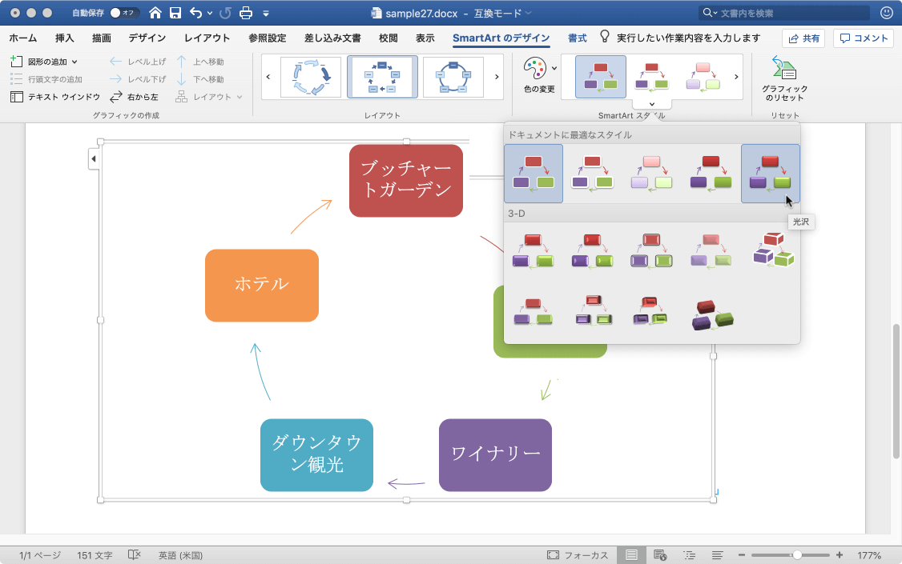Open the 表示 tab

point(425,38)
